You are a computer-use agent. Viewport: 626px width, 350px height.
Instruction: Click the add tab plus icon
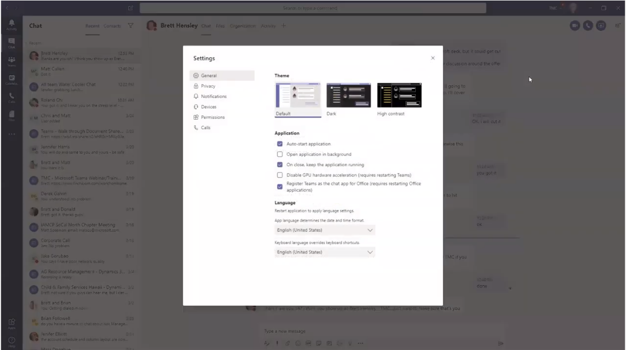[284, 26]
